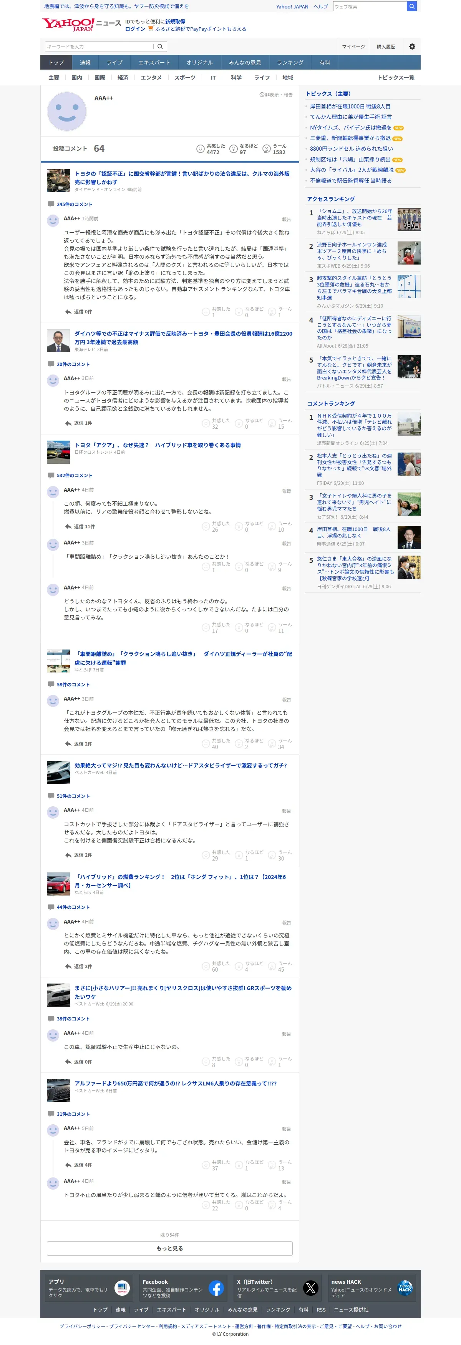Screen dimensions: 461x1345
Task: Click the キーワードを入力 search field
Action: 99,47
